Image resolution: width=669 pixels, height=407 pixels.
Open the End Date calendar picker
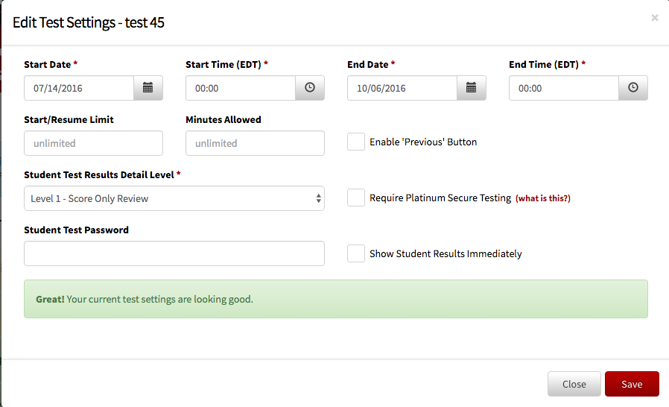tap(471, 88)
